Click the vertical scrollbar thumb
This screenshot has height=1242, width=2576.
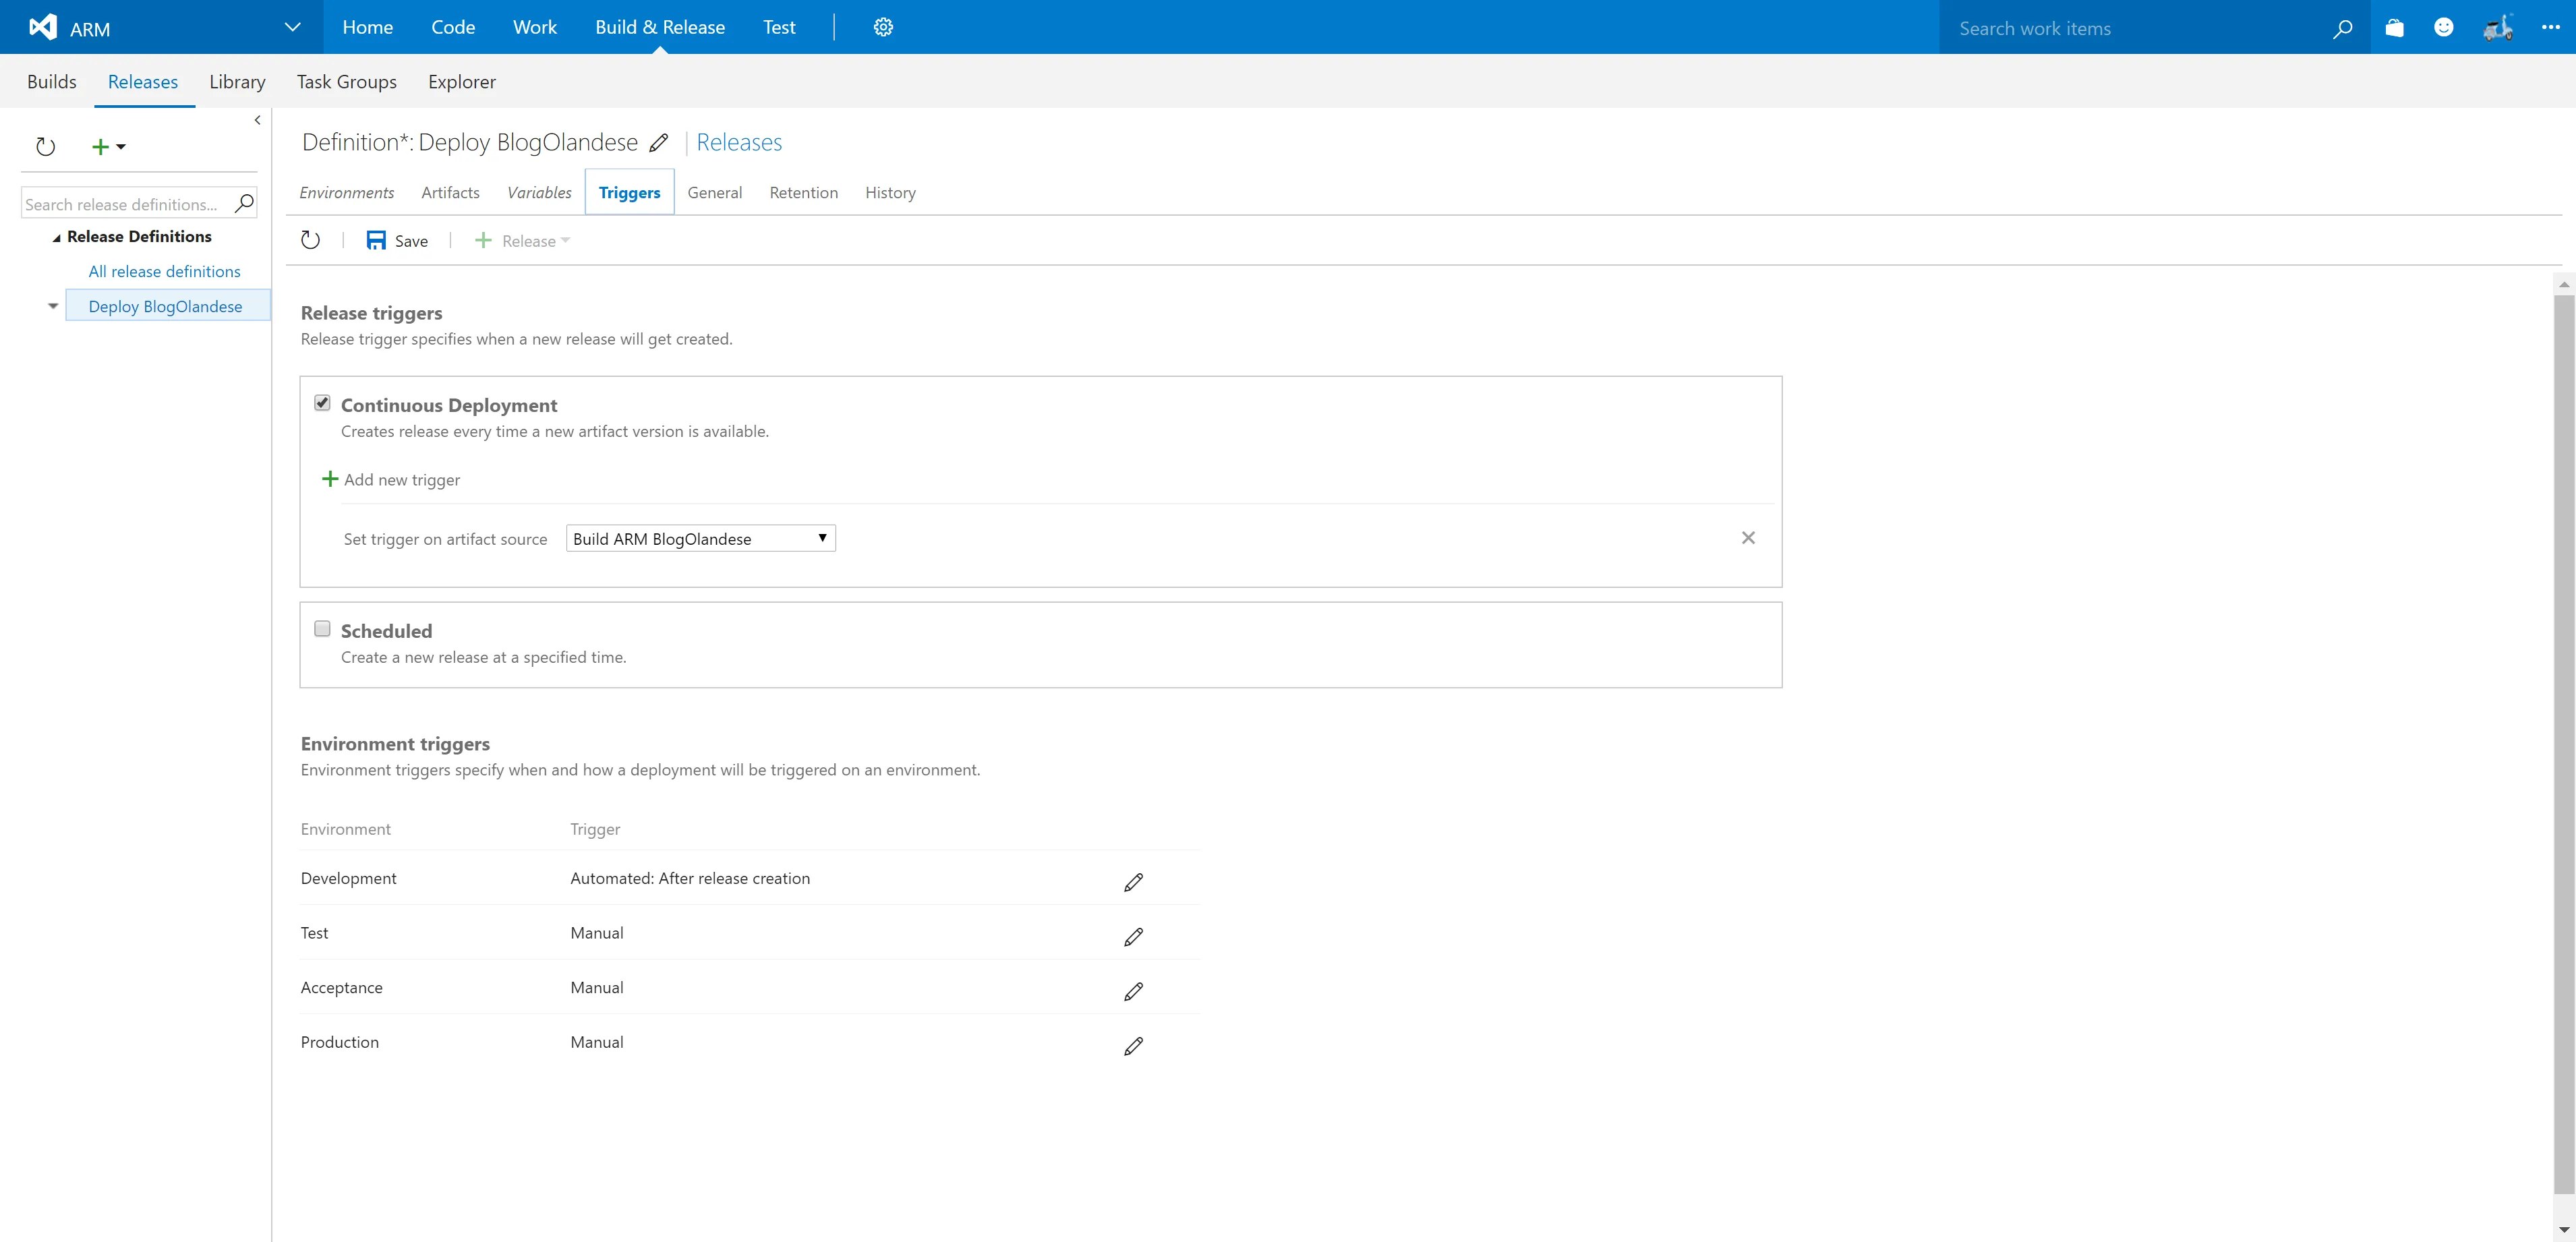(x=2563, y=744)
